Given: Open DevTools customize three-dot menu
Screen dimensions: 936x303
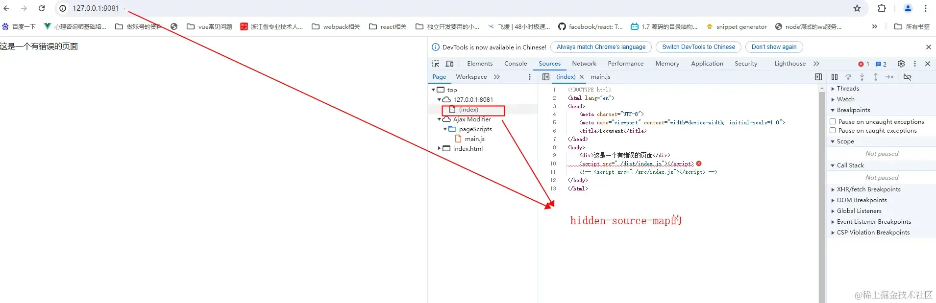Looking at the screenshot, I should pos(915,64).
